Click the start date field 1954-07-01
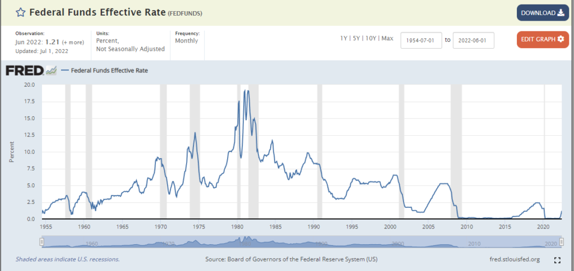This screenshot has width=574, height=271. [x=421, y=40]
